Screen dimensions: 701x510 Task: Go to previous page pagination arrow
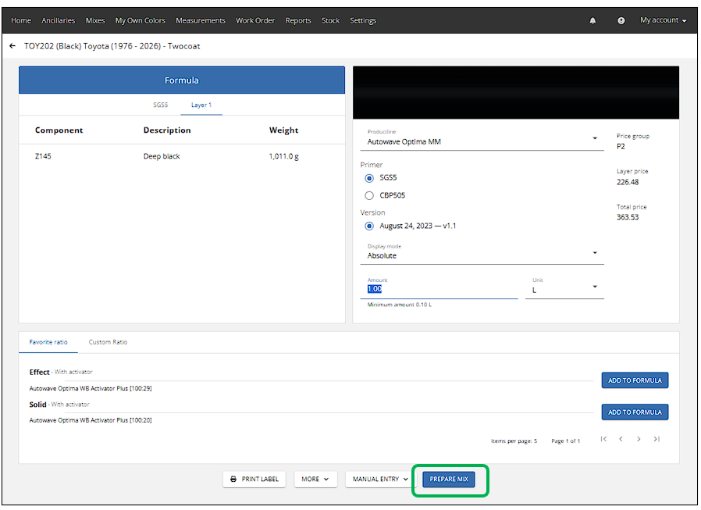click(x=621, y=439)
